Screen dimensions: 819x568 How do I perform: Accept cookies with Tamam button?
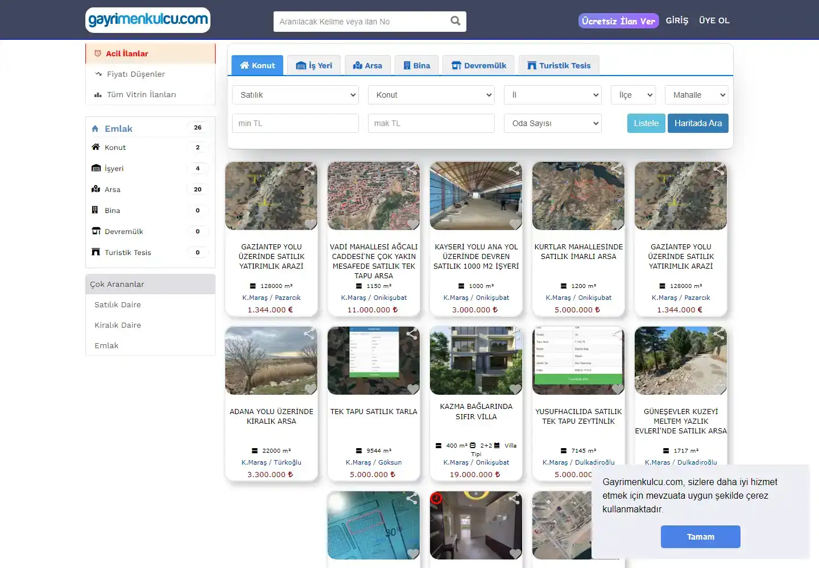(701, 537)
